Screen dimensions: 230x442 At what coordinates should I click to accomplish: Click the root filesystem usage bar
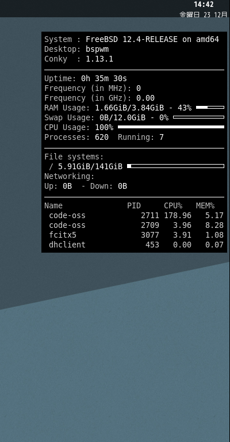pos(176,166)
